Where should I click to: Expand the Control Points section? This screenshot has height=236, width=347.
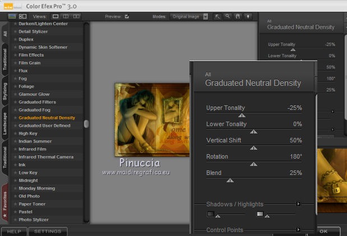299,229
